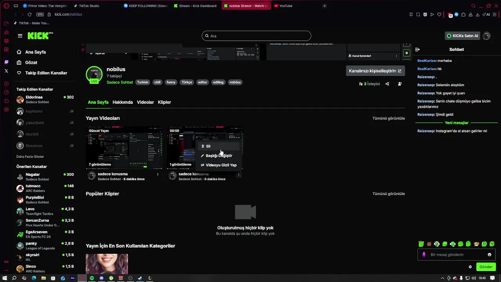Switch to the YouTube browser tab
The image size is (501, 282).
296,6
